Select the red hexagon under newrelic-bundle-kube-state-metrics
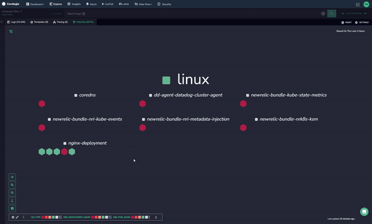 243,104
